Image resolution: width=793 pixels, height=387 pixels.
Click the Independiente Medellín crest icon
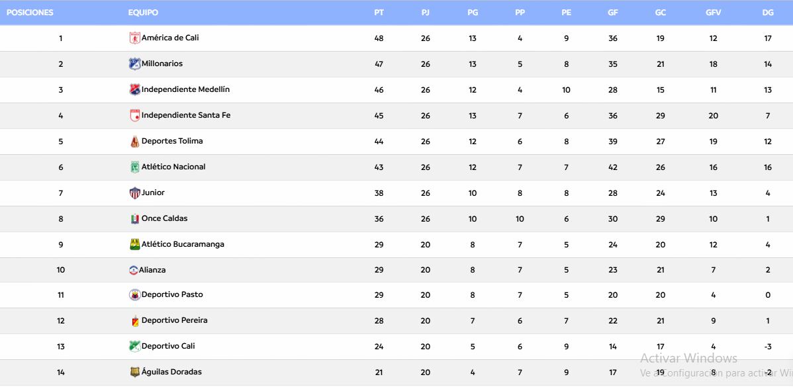pyautogui.click(x=134, y=90)
